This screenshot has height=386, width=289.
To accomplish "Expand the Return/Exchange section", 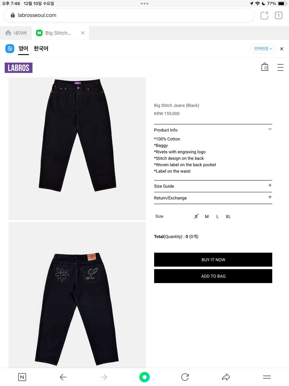I will [x=213, y=198].
